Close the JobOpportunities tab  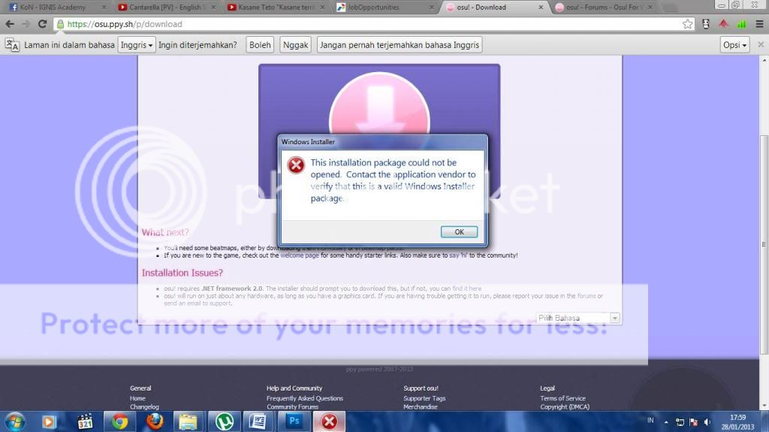coord(432,8)
